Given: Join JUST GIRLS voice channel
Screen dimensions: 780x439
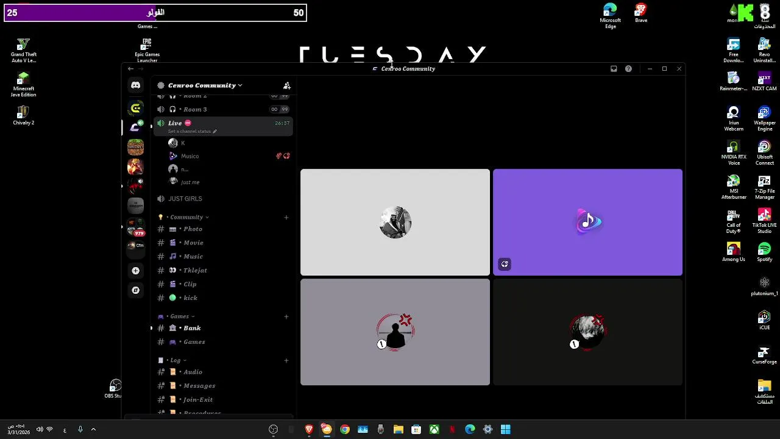Looking at the screenshot, I should [x=223, y=199].
